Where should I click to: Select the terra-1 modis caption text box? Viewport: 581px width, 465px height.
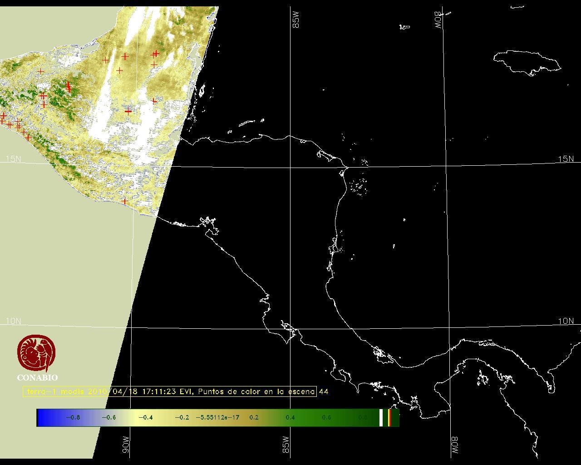[x=170, y=391]
